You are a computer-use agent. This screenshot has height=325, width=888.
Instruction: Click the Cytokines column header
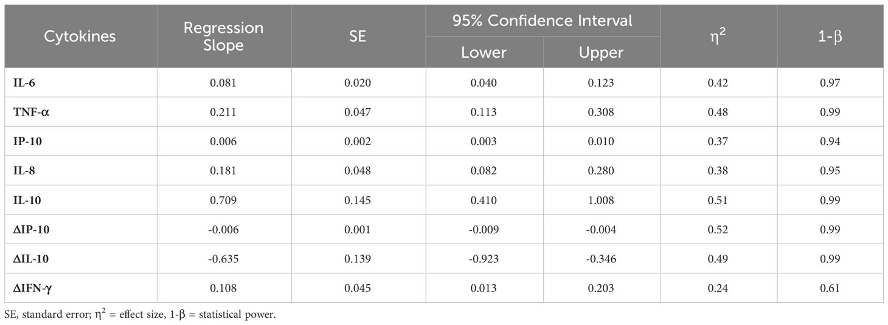80,36
